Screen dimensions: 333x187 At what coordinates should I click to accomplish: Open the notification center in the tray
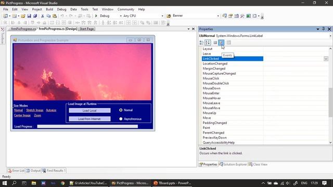point(324,183)
